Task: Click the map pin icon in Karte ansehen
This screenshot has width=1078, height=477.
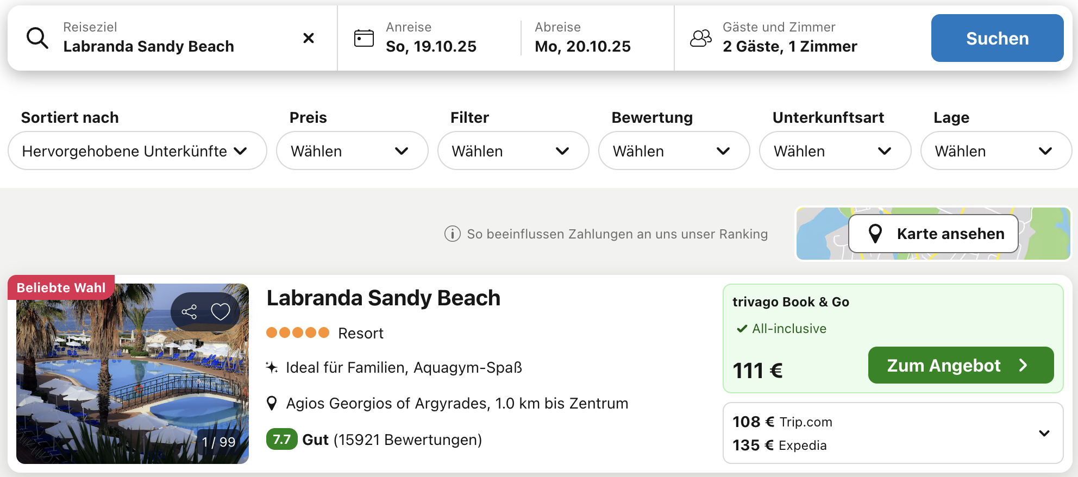Action: click(x=875, y=234)
